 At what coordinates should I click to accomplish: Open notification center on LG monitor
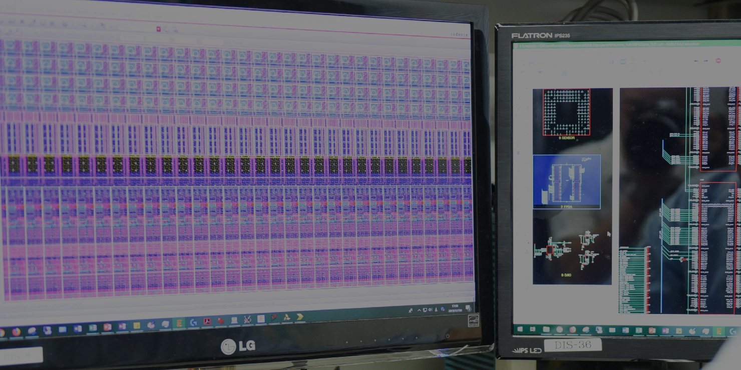click(469, 308)
